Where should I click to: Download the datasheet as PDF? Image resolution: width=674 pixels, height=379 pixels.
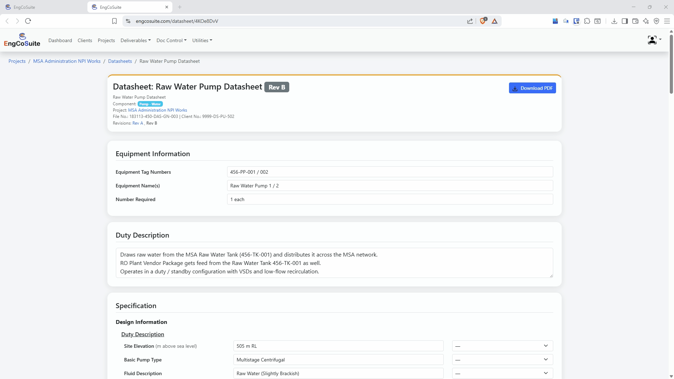532,88
